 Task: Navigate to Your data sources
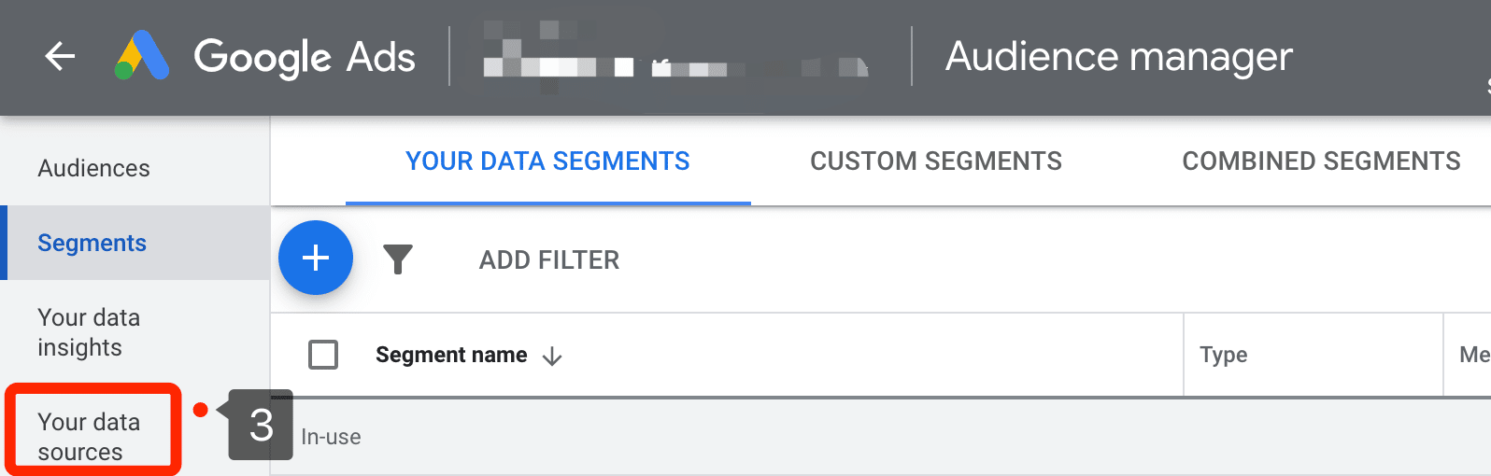point(89,437)
